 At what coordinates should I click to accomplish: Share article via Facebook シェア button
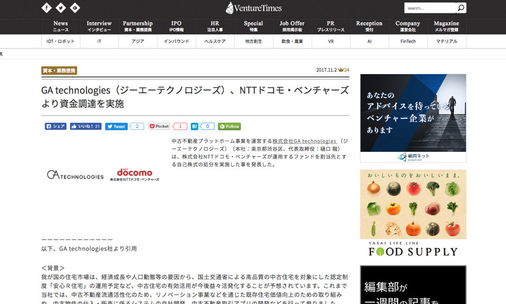56,126
